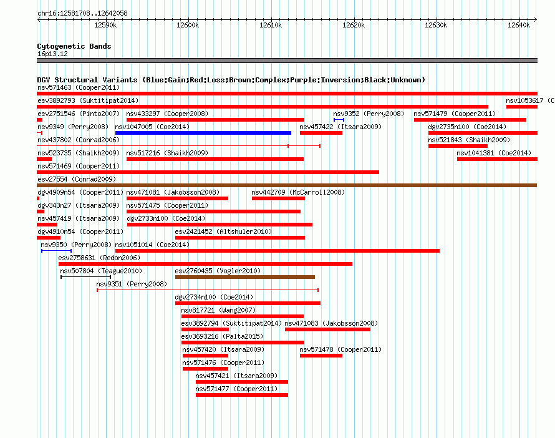Viewport: 555px width, 438px height.
Task: Select the esv27554 (Conrad2009) label
Action: tap(77, 179)
